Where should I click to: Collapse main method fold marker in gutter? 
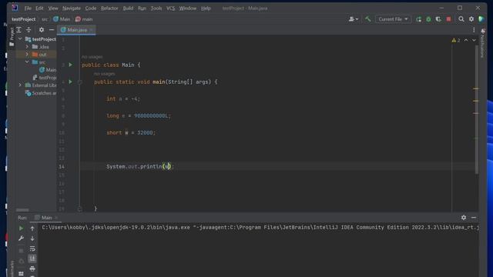pyautogui.click(x=80, y=82)
